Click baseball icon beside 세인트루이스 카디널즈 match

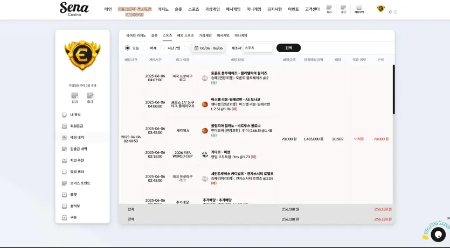[x=205, y=179]
